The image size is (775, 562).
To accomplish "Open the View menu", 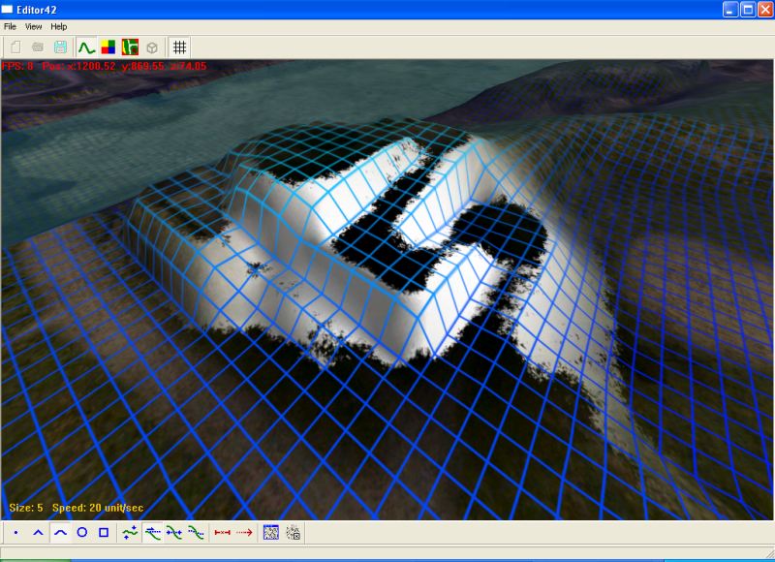I will (x=34, y=26).
